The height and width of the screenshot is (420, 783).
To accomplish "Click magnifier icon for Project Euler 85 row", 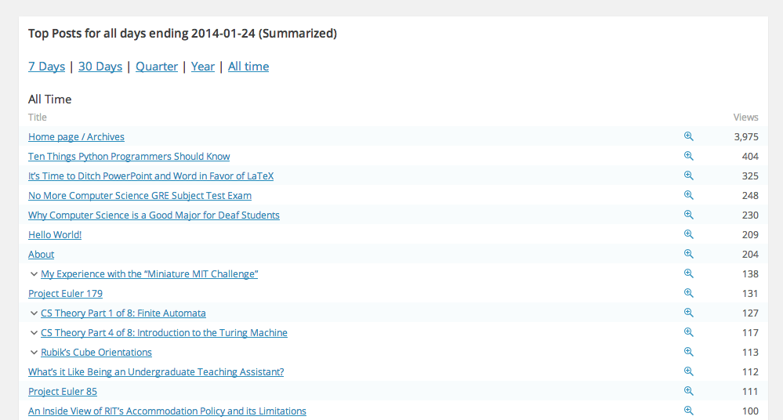I will pyautogui.click(x=689, y=391).
